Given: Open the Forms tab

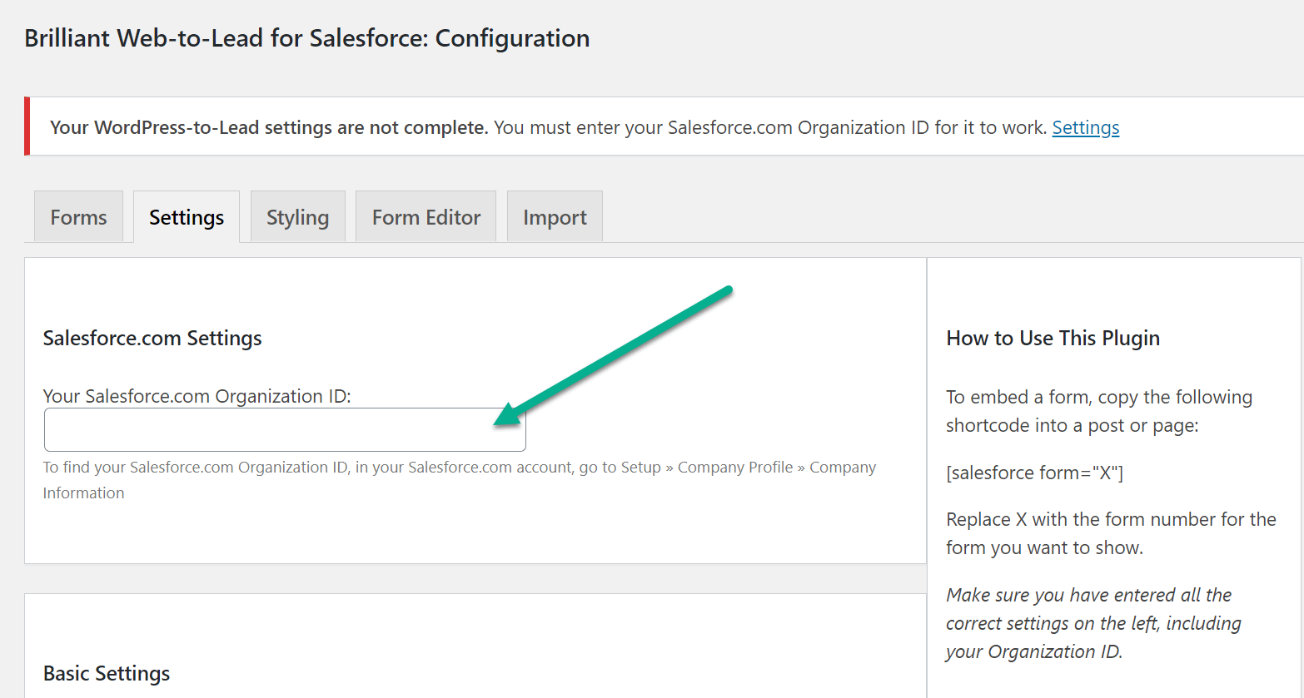Looking at the screenshot, I should [78, 217].
